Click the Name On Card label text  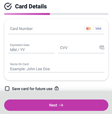click(x=19, y=64)
